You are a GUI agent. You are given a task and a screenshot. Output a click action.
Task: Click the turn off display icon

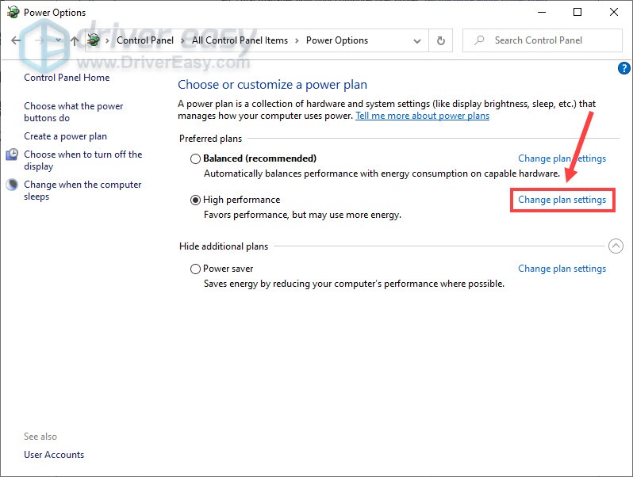[12, 155]
